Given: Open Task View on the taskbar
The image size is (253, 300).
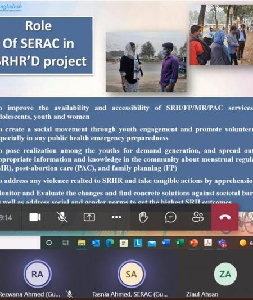Looking at the screenshot, I should [65, 243].
